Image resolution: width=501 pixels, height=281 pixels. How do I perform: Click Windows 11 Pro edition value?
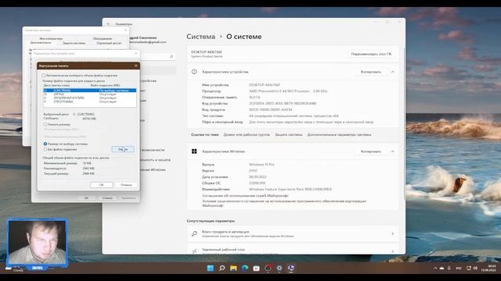click(x=261, y=165)
